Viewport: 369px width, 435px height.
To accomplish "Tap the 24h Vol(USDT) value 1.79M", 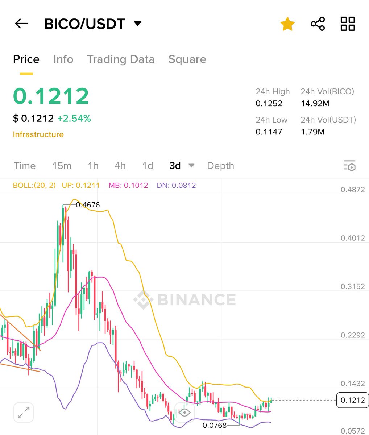I will coord(312,132).
